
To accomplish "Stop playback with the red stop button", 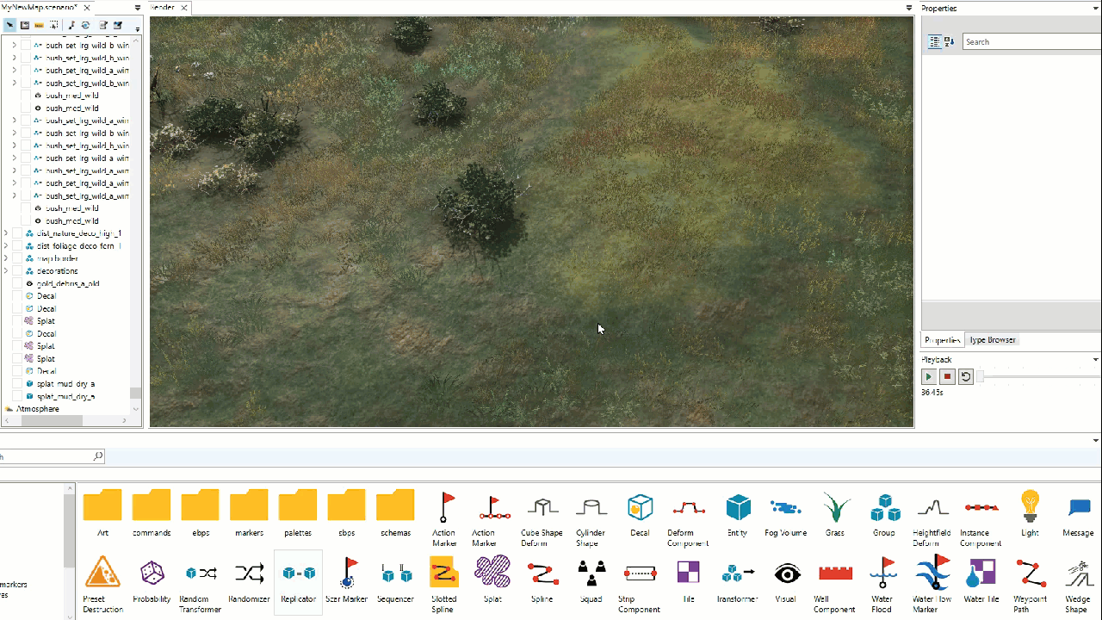I will [x=947, y=376].
